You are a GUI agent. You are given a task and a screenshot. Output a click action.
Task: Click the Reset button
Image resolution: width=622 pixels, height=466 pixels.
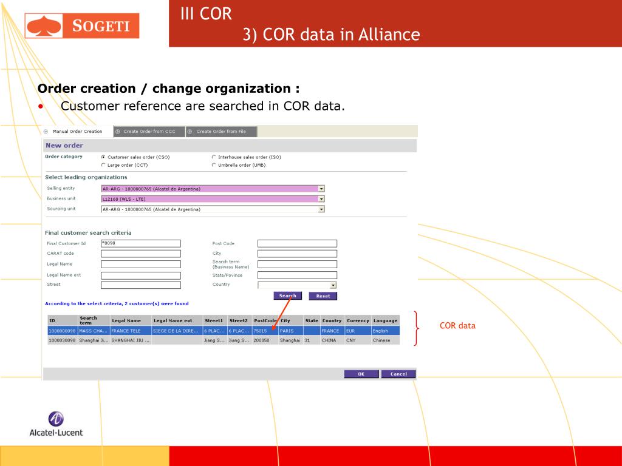(323, 296)
